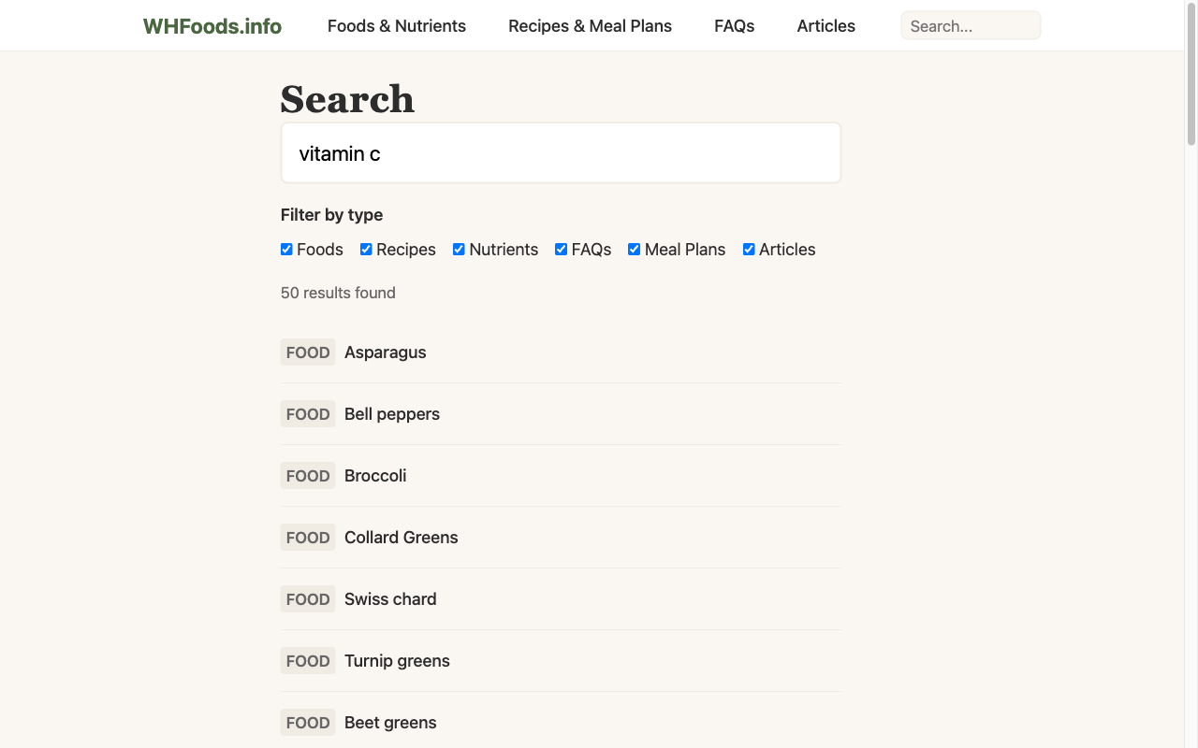Click the Search box in the top bar
1198x748 pixels.
pyautogui.click(x=971, y=25)
